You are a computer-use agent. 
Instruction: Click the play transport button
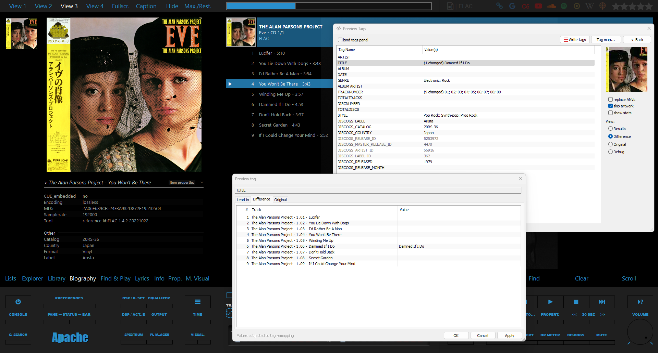tap(550, 302)
